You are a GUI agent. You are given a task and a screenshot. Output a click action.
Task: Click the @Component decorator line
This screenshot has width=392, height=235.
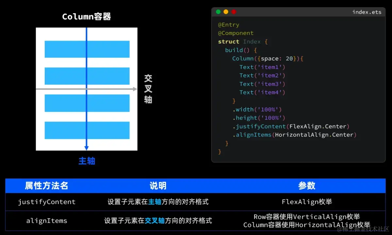coord(236,33)
